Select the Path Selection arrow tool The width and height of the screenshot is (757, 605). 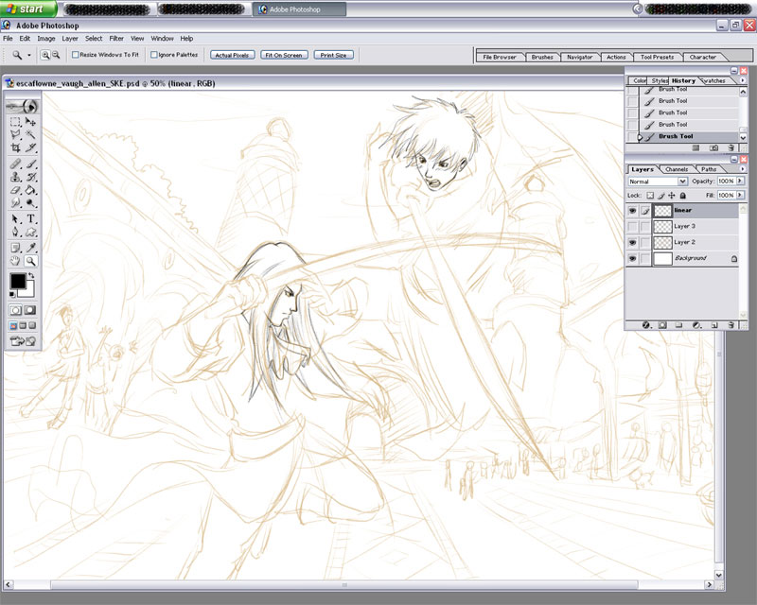click(16, 219)
